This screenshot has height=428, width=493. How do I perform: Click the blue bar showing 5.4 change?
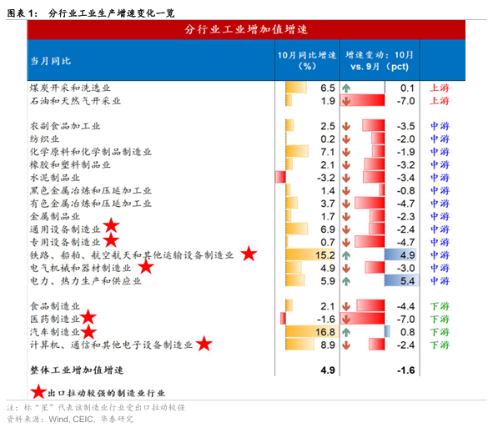click(401, 280)
